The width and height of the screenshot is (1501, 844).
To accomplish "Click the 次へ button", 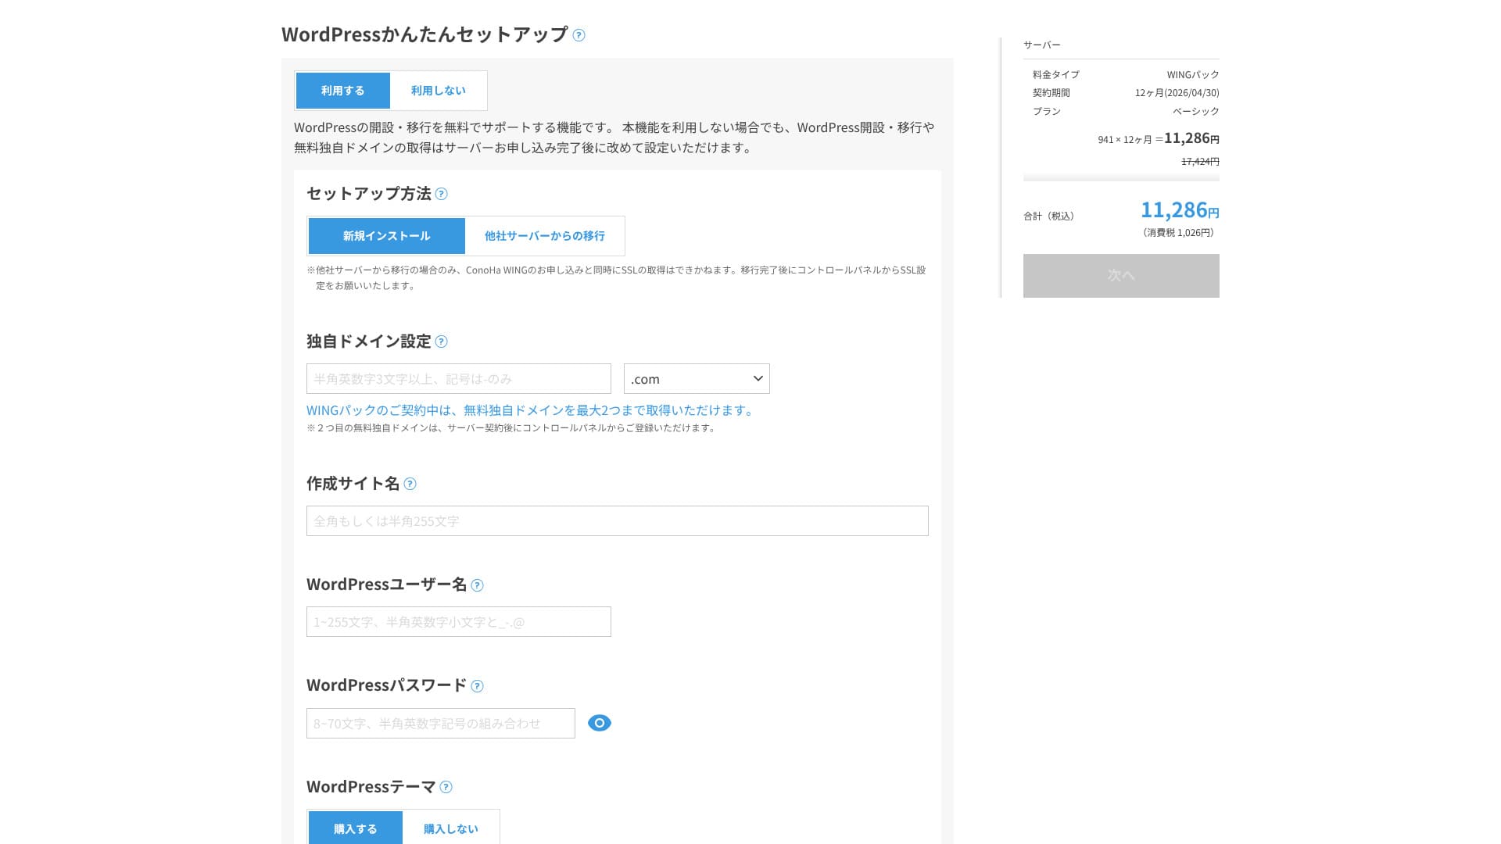I will [x=1120, y=276].
